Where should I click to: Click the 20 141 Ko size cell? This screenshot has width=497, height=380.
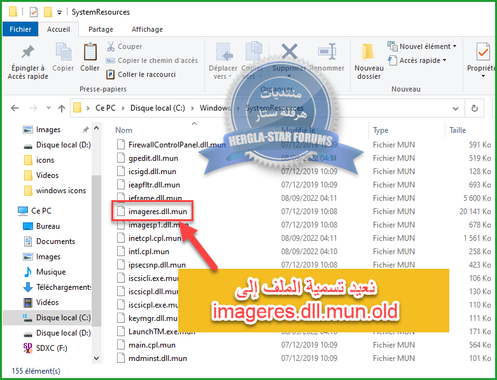(x=475, y=212)
